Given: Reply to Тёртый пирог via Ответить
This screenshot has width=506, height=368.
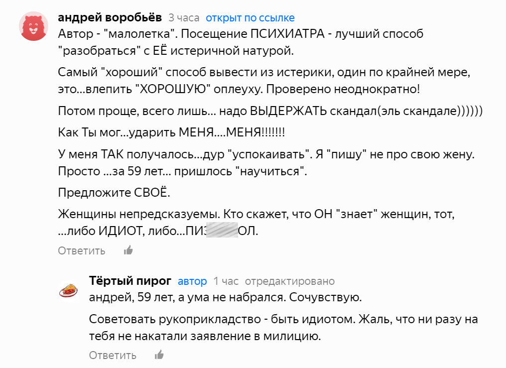Looking at the screenshot, I should click(x=113, y=355).
